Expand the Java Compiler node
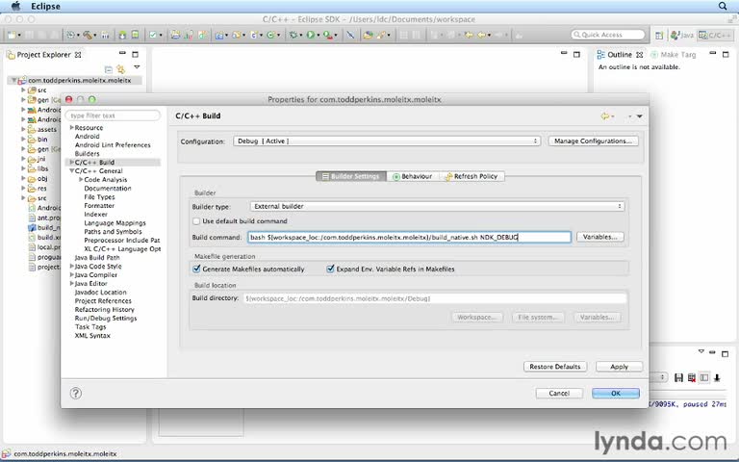Viewport: 739px width, 462px height. [71, 274]
